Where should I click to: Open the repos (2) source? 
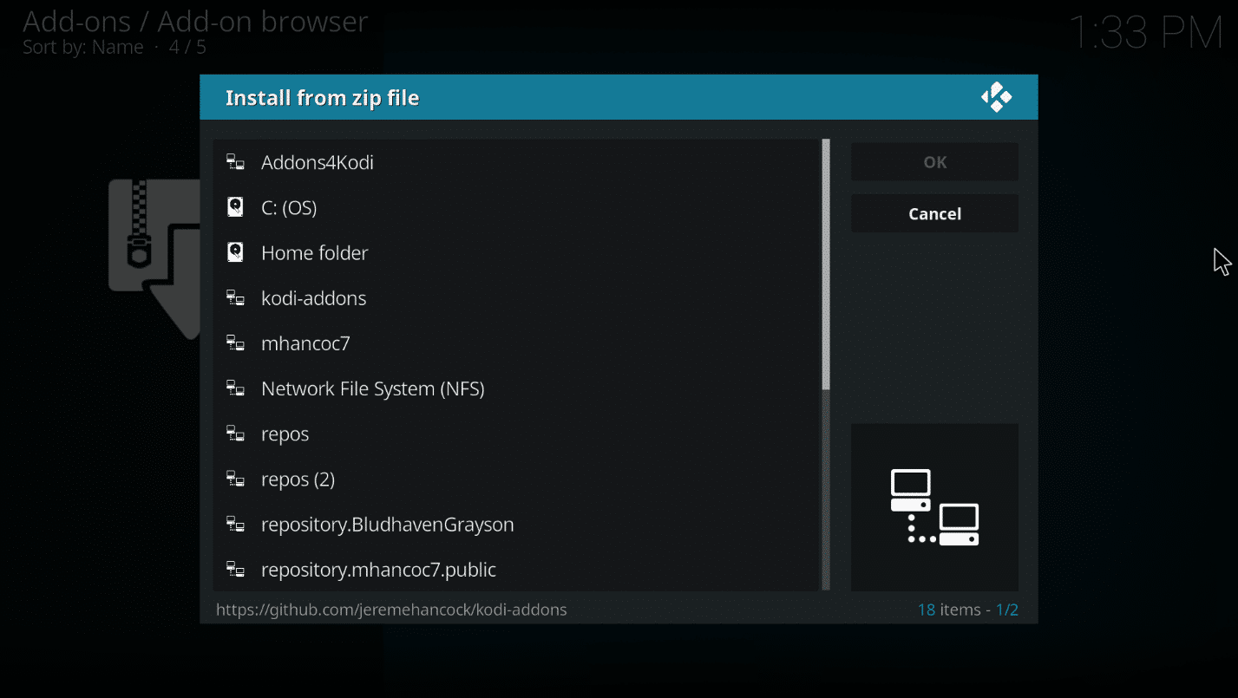(x=517, y=479)
